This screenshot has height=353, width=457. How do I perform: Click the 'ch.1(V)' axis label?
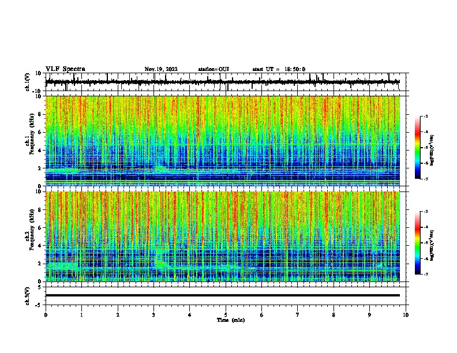tap(28, 82)
